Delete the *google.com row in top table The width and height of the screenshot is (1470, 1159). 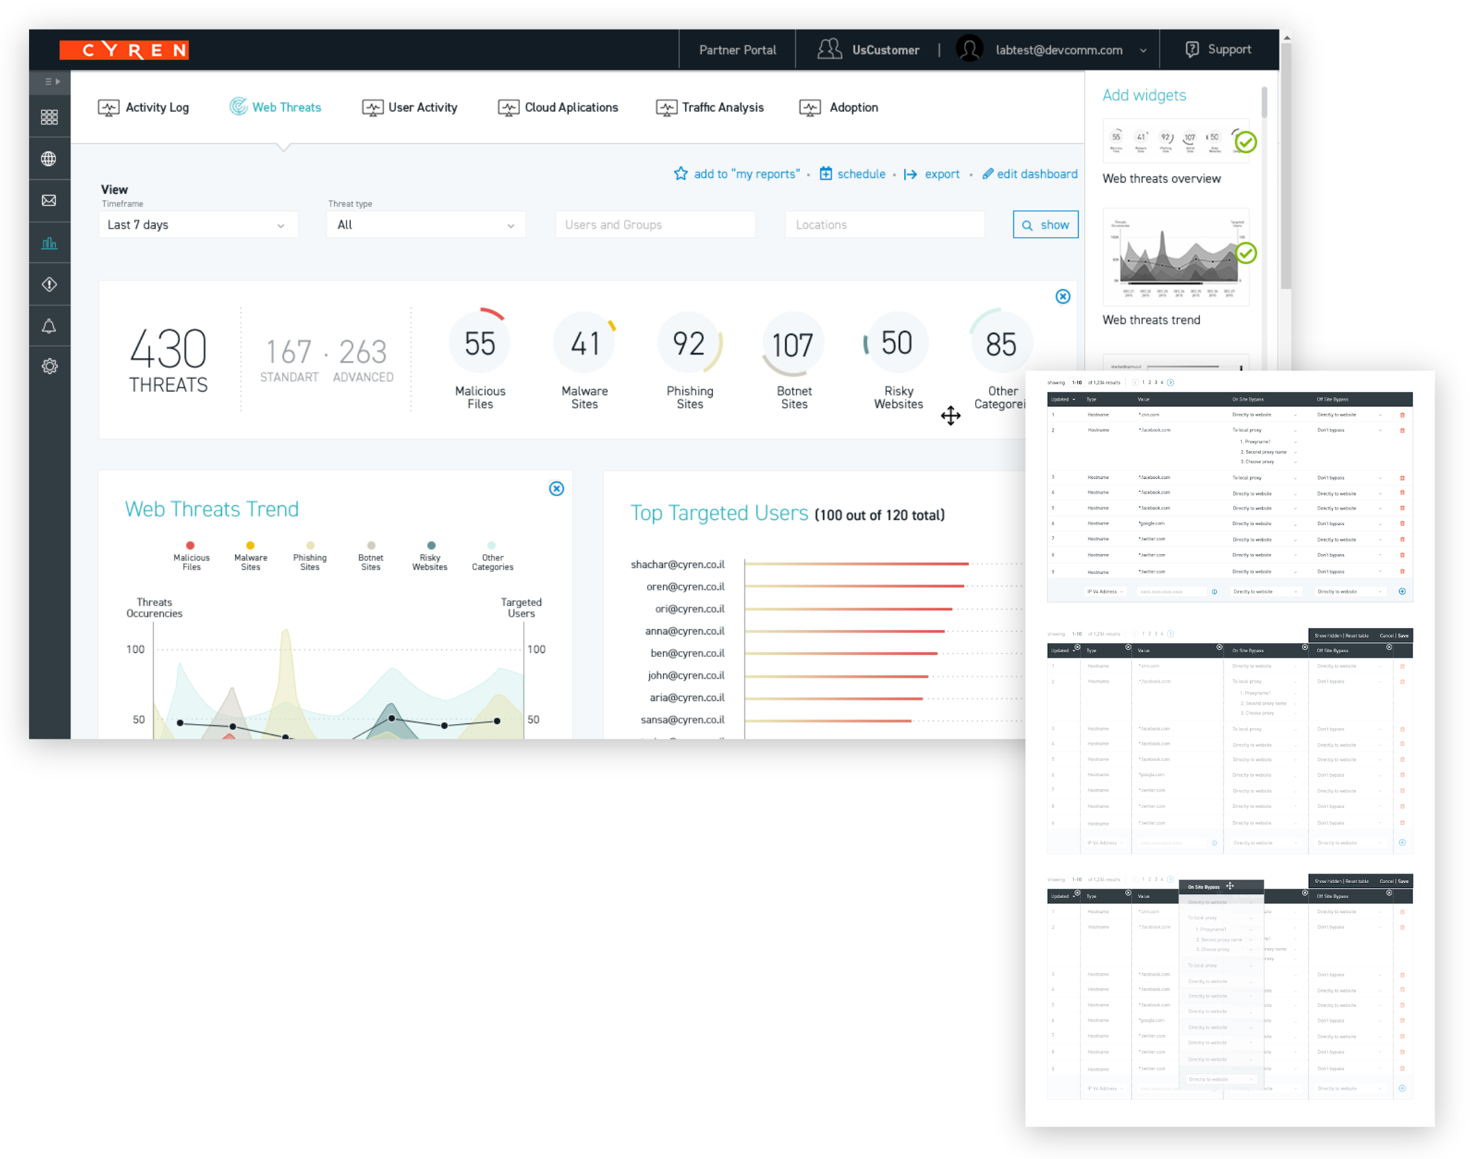point(1402,524)
